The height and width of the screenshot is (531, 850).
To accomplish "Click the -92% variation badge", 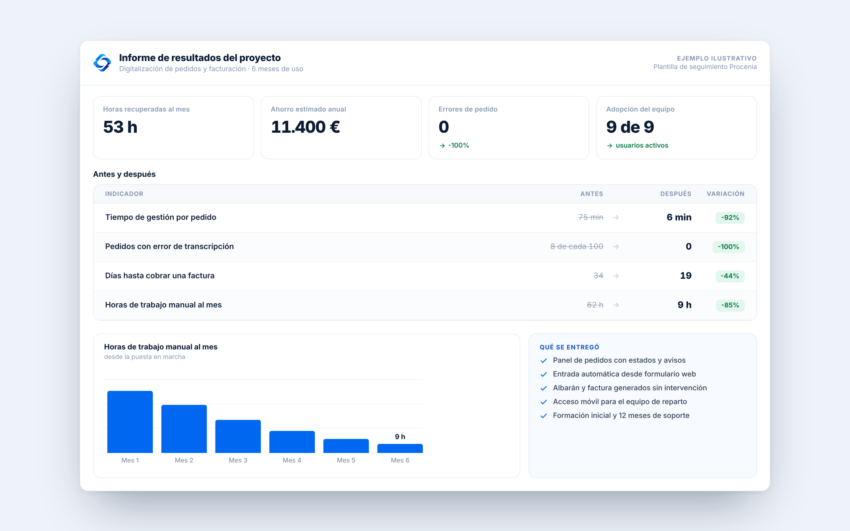I will pyautogui.click(x=730, y=217).
